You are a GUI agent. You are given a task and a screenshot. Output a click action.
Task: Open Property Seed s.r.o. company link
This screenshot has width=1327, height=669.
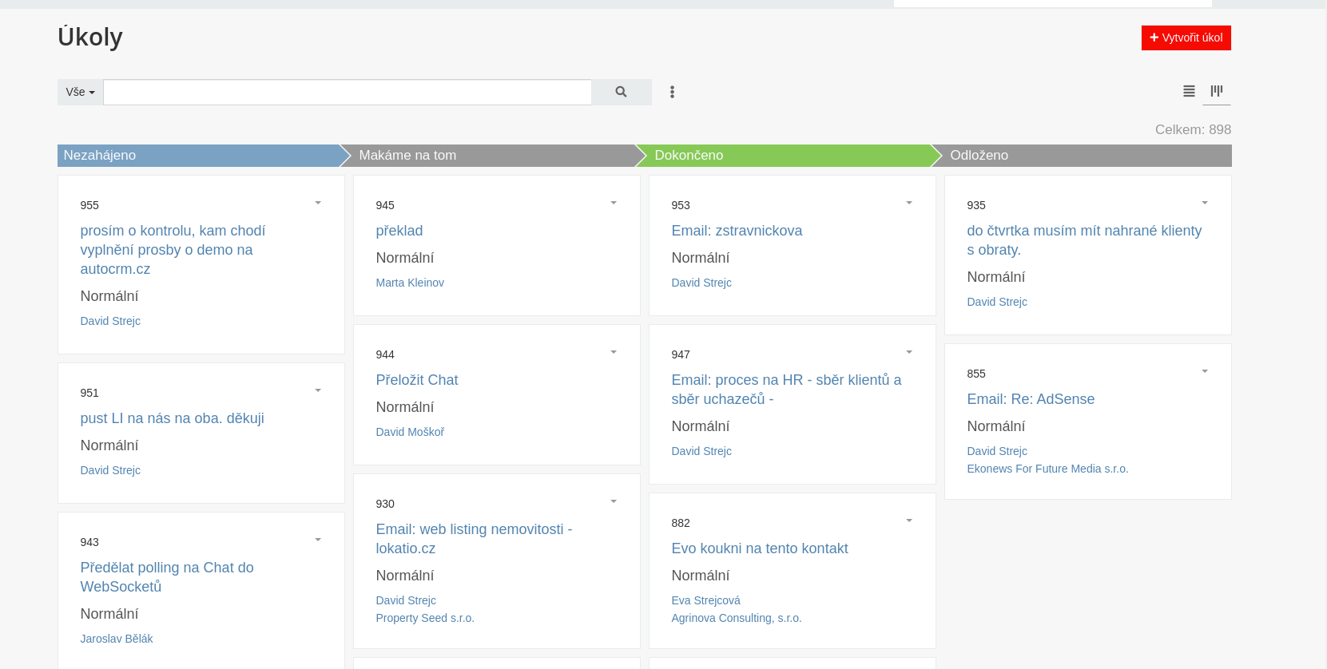point(425,618)
